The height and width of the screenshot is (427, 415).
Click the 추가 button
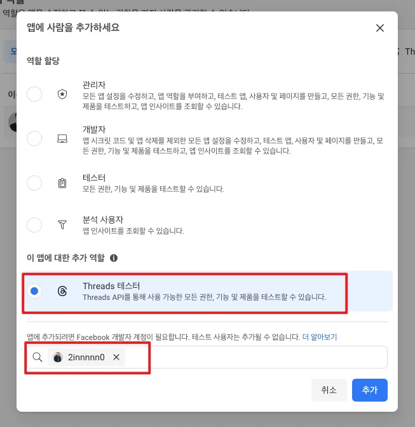point(369,390)
